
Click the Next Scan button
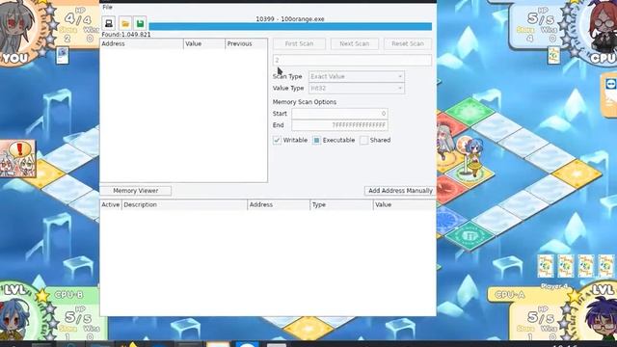point(354,43)
